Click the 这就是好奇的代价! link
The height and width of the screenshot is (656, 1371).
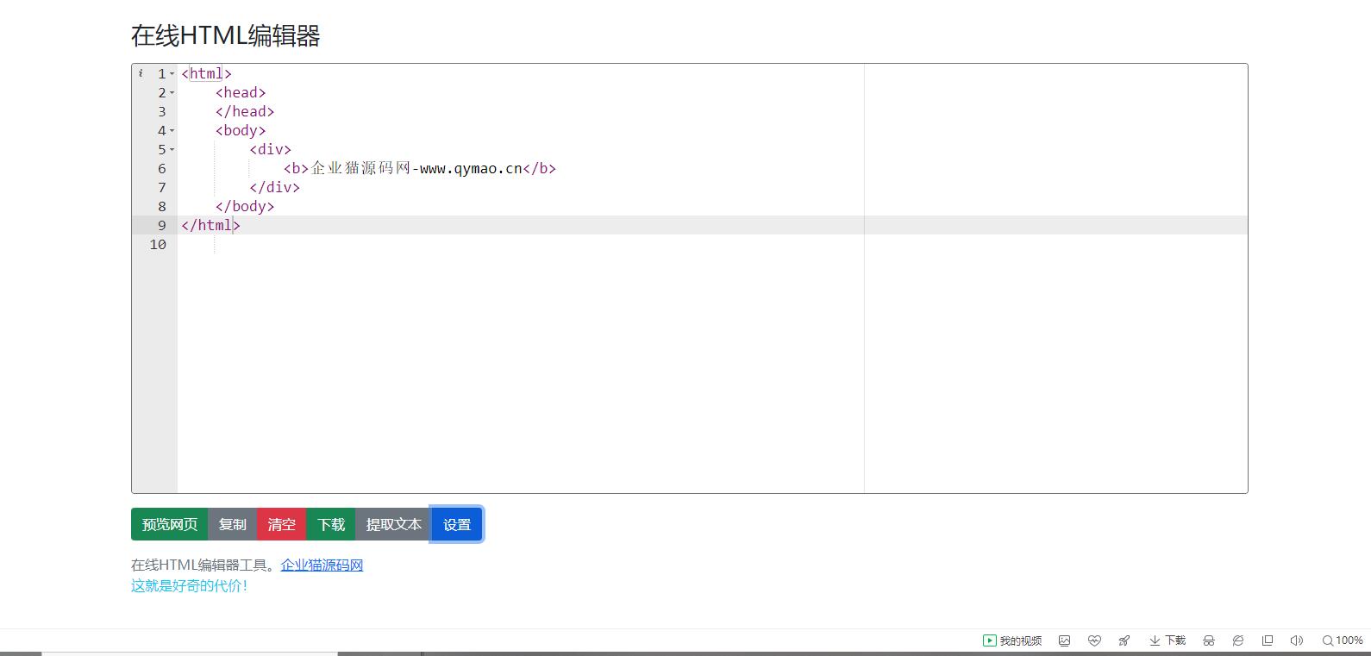pos(189,586)
